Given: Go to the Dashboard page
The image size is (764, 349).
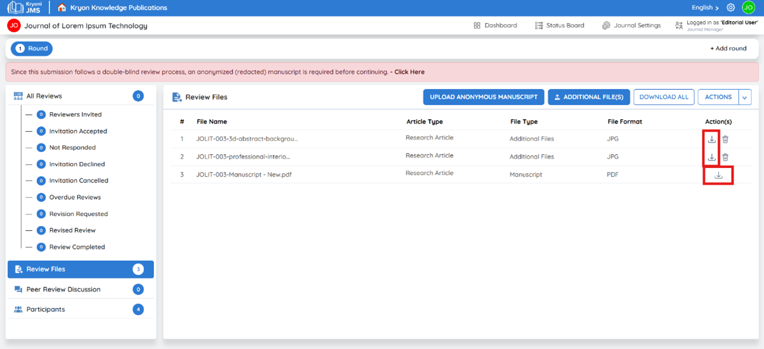Looking at the screenshot, I should click(495, 26).
